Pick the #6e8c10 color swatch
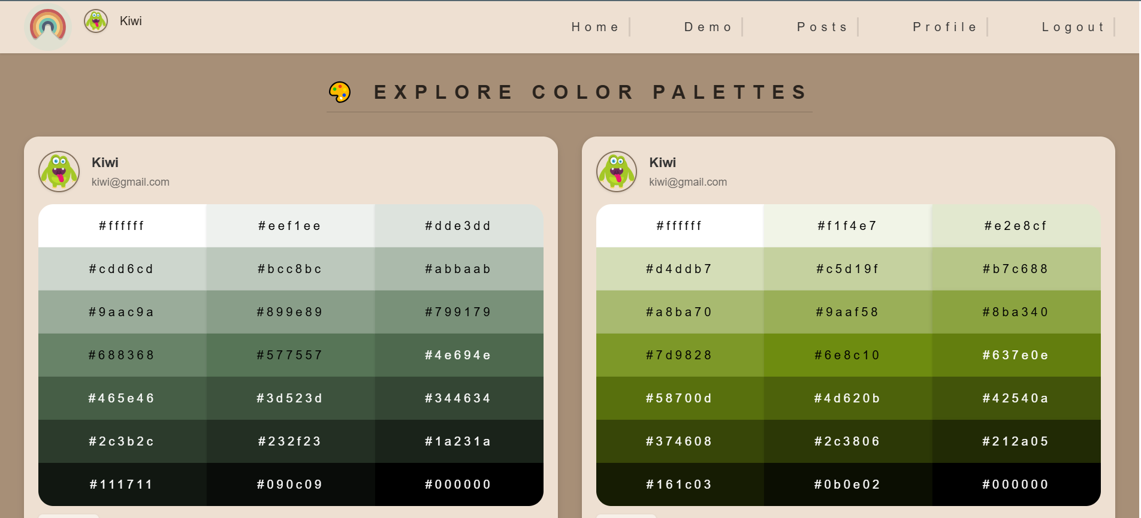The height and width of the screenshot is (518, 1141). [848, 355]
